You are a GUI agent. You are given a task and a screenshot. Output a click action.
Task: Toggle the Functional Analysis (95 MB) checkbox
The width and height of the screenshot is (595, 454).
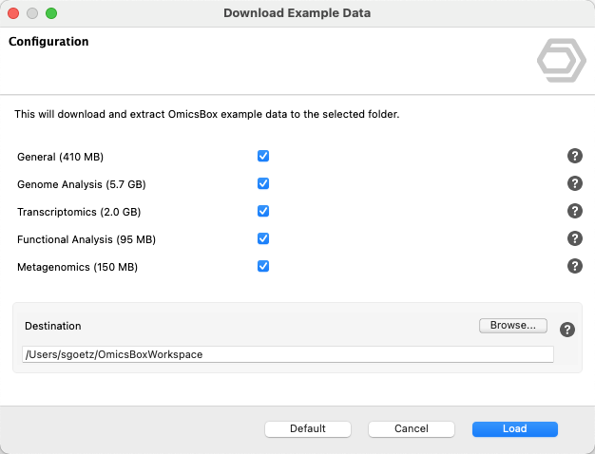(x=263, y=238)
